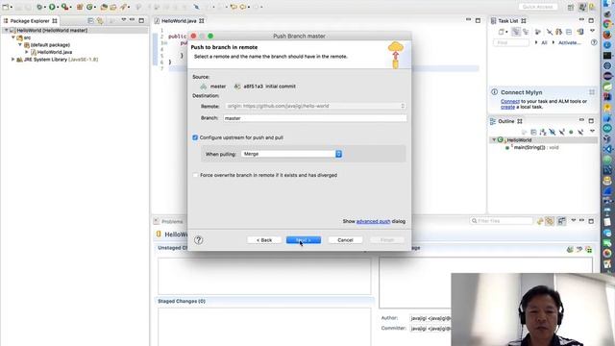Click the Run Last Tool external tools icon
The width and height of the screenshot is (615, 346).
(64, 7)
